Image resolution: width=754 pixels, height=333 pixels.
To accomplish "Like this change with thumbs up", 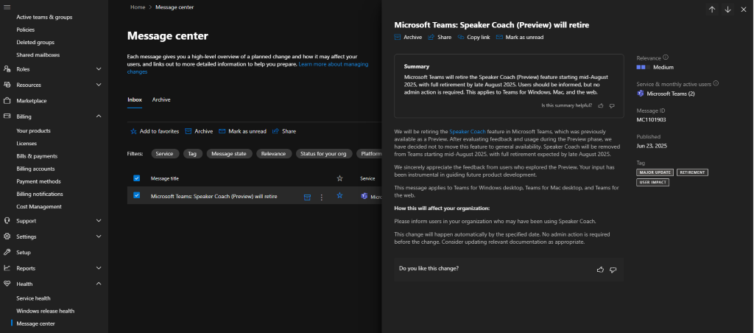I will [x=600, y=270].
